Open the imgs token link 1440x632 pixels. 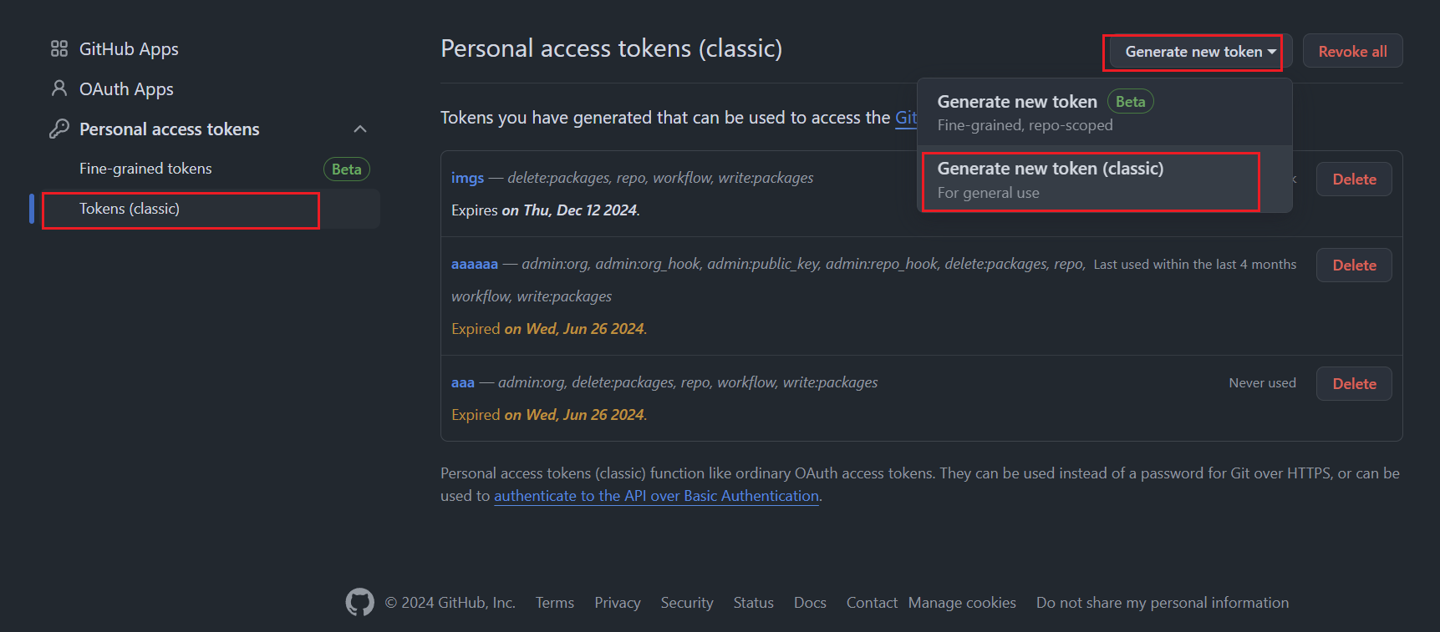coord(467,178)
